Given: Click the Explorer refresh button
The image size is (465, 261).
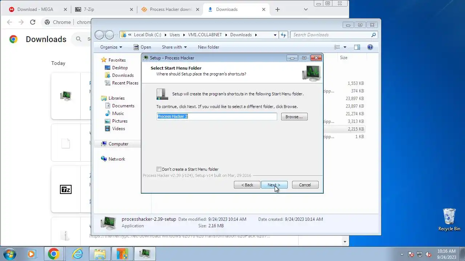Looking at the screenshot, I should [284, 35].
